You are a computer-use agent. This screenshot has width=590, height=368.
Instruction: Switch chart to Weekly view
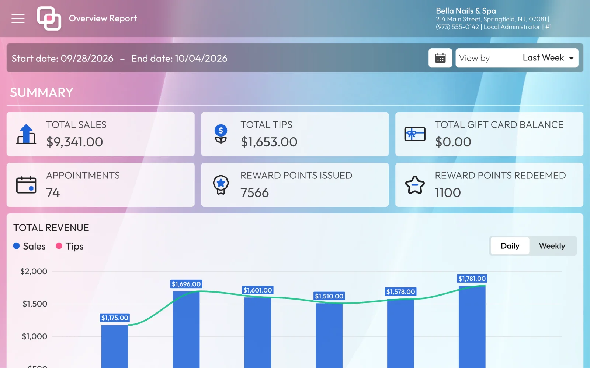click(552, 246)
